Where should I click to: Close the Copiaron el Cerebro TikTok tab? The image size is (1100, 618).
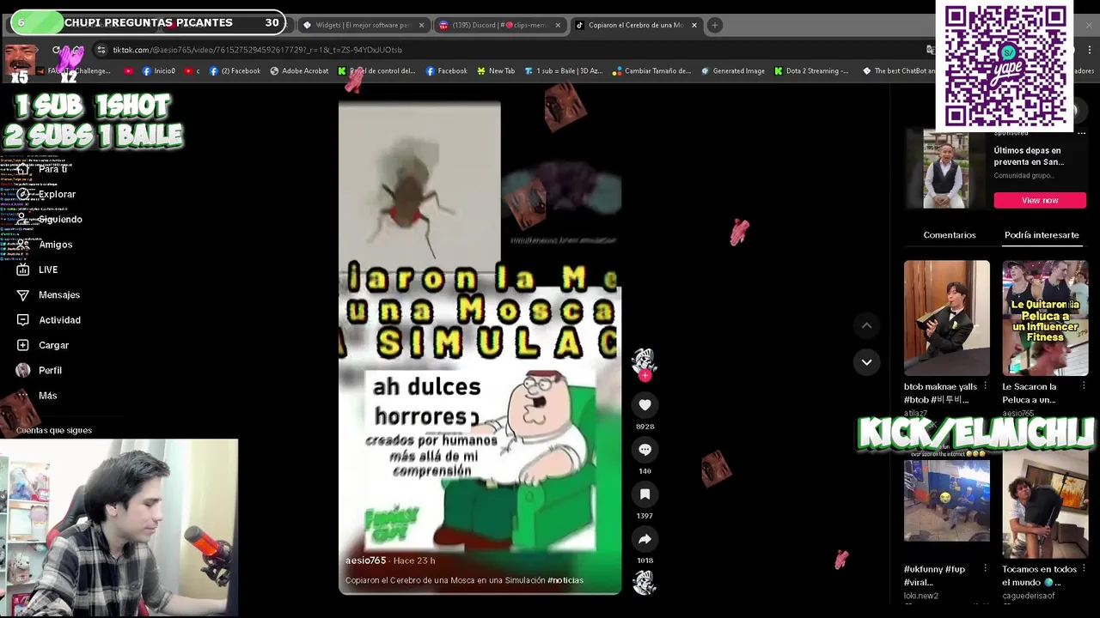[x=694, y=25]
